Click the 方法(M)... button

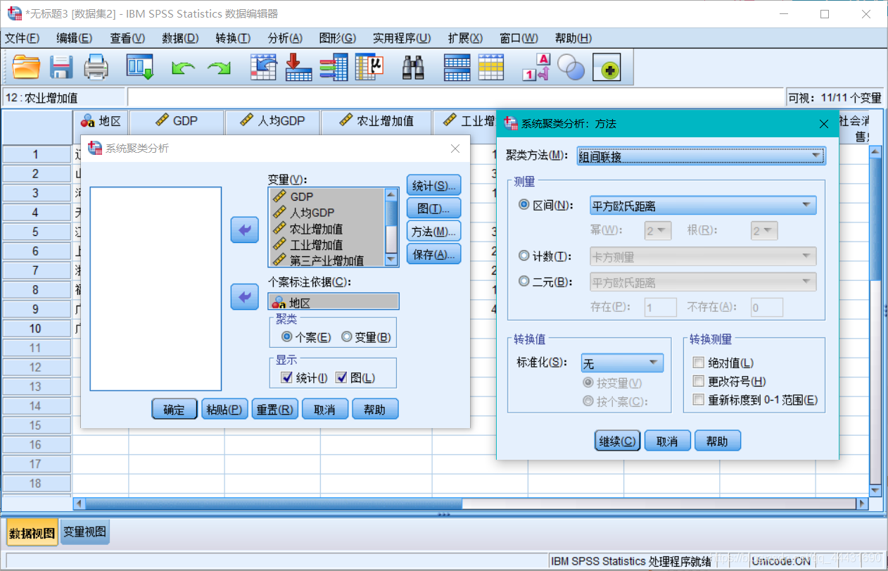click(x=433, y=231)
